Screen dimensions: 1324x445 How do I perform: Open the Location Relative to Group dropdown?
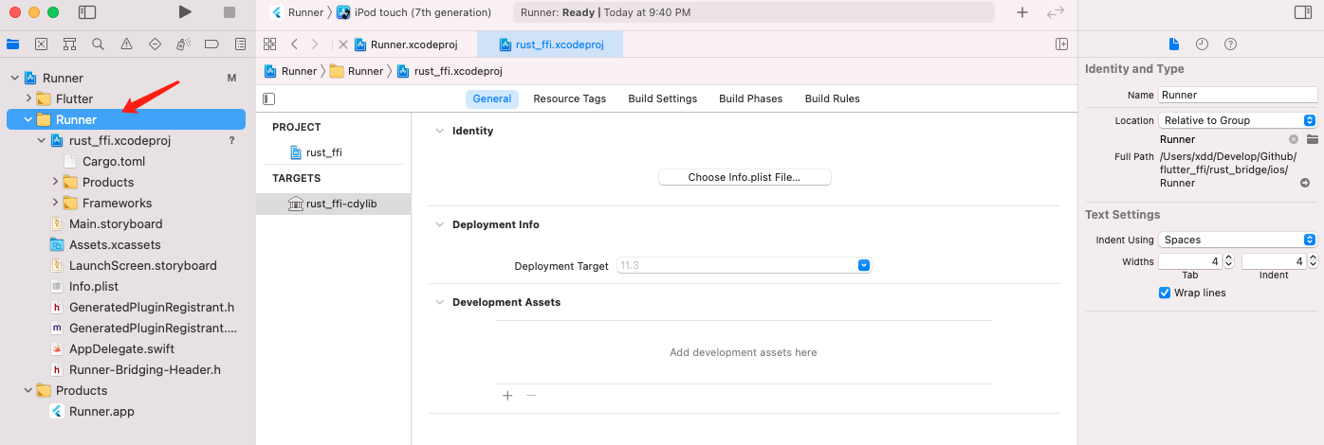click(x=1238, y=120)
